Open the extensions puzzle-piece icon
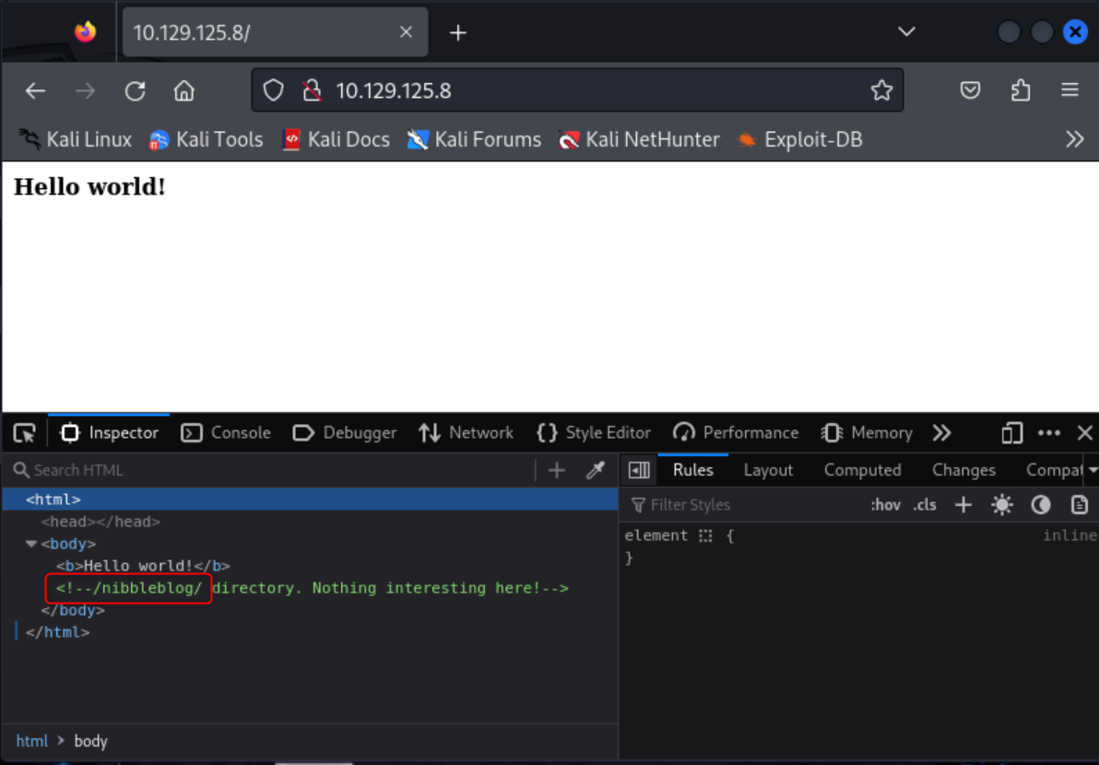 click(1020, 90)
